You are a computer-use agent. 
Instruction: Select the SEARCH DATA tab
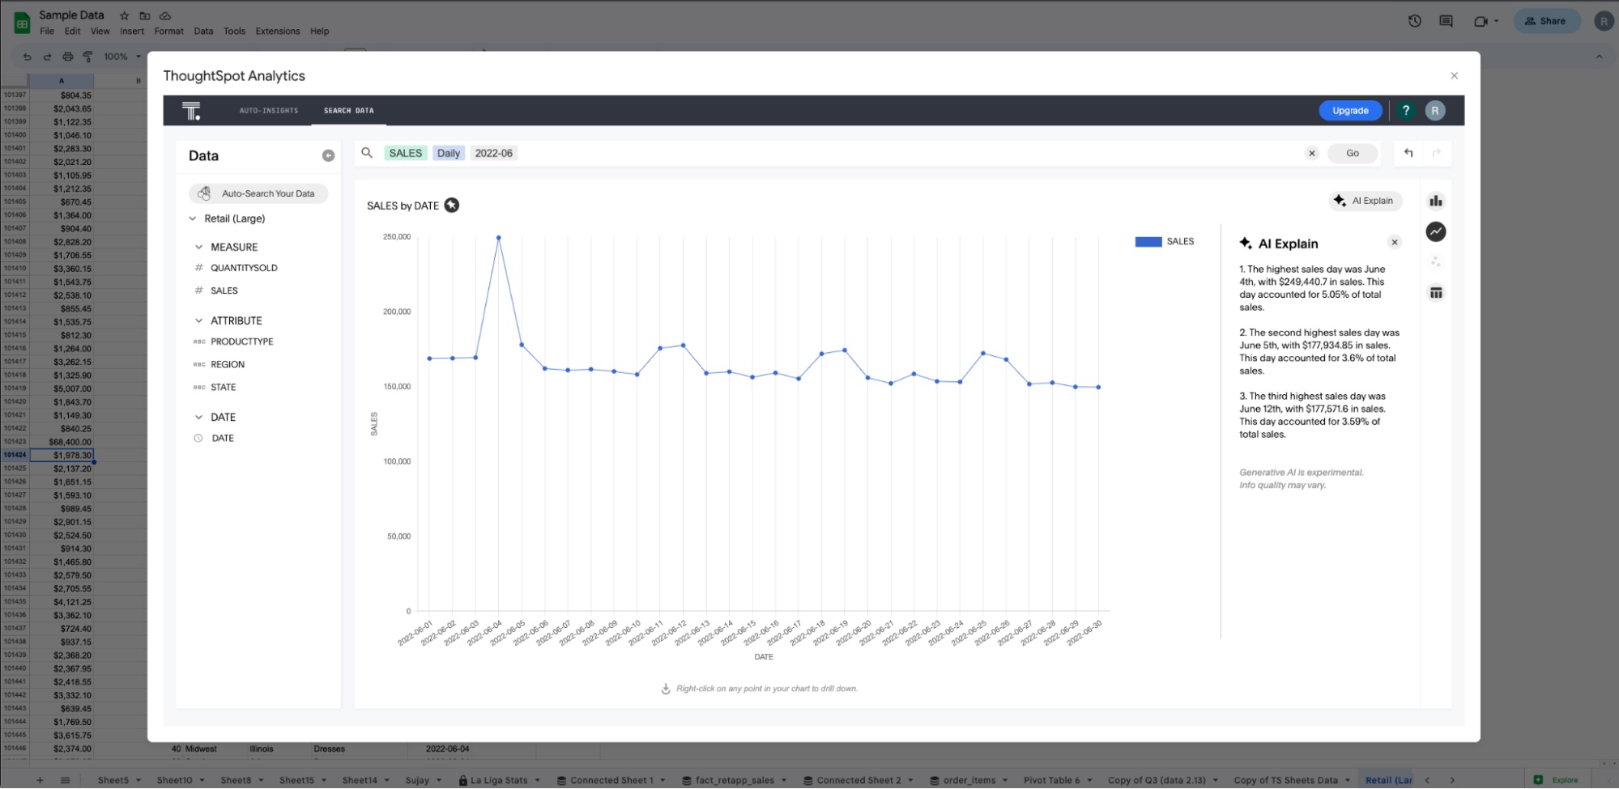coord(349,111)
